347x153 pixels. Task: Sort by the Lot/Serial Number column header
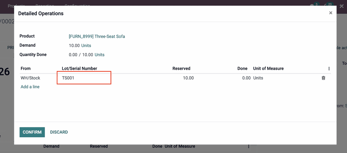[79, 68]
